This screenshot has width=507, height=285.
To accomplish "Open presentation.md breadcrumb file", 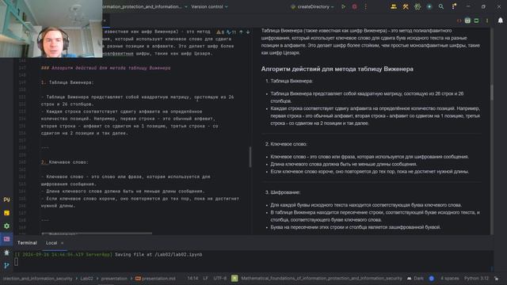I will (x=155, y=278).
